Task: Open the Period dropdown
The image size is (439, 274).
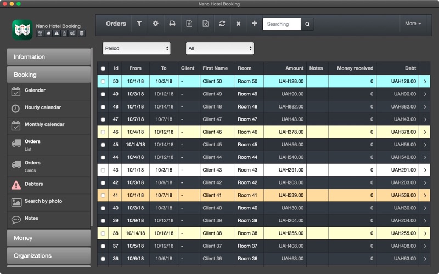Action: coord(136,48)
